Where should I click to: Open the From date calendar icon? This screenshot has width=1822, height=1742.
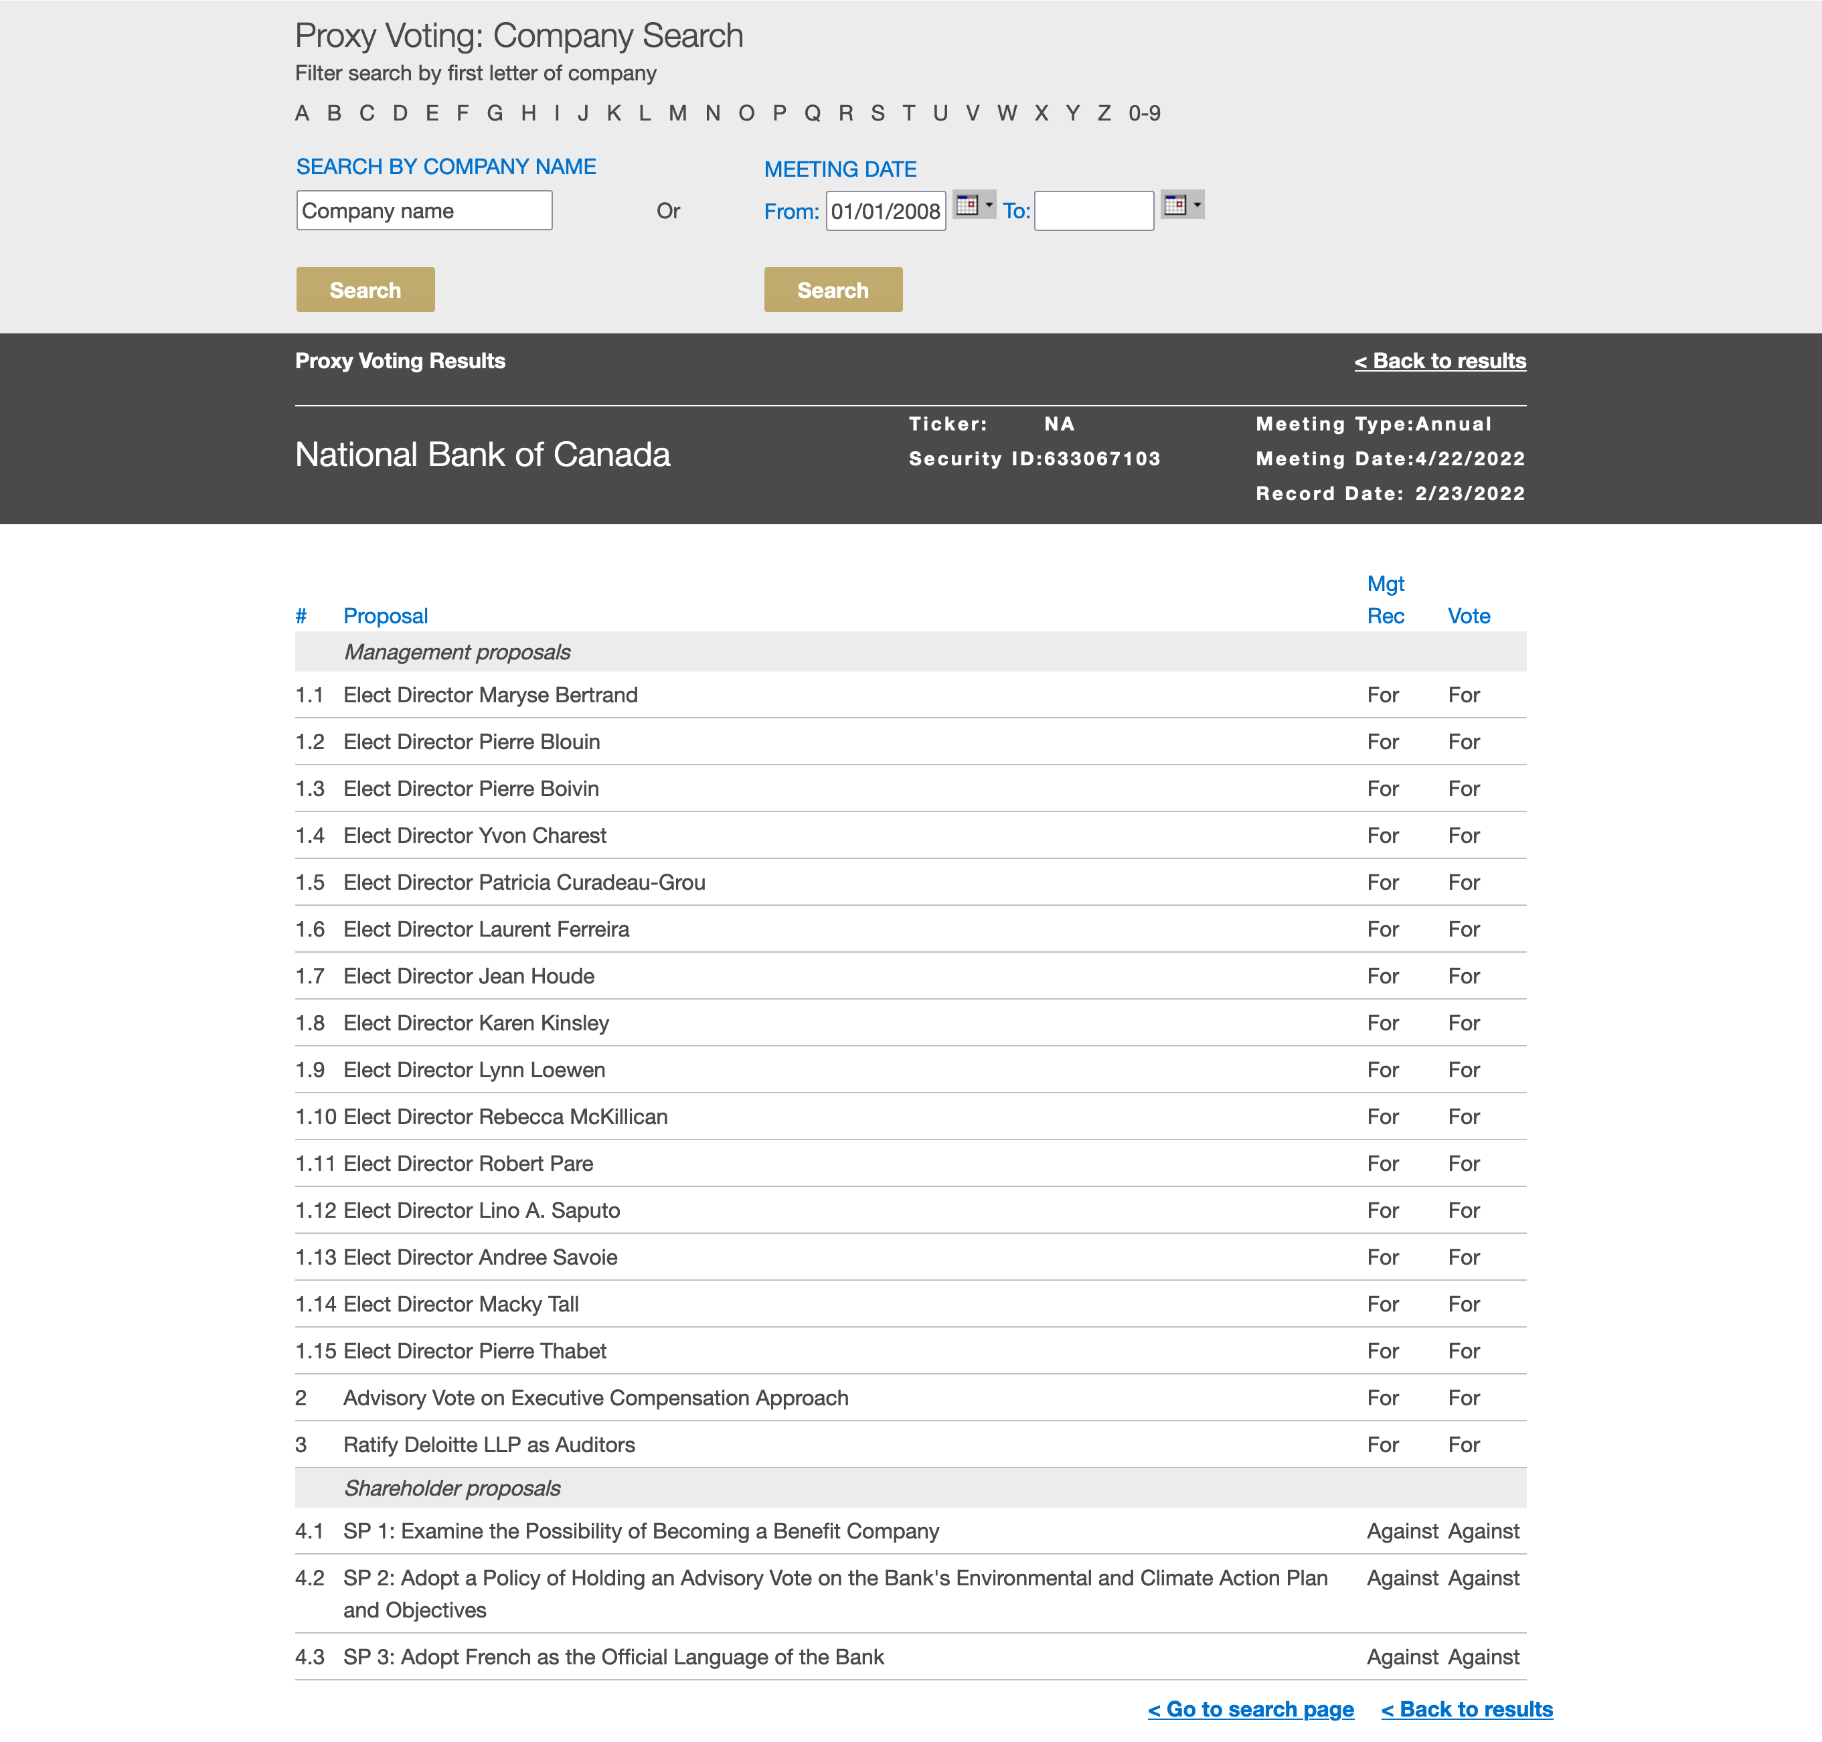coord(967,206)
